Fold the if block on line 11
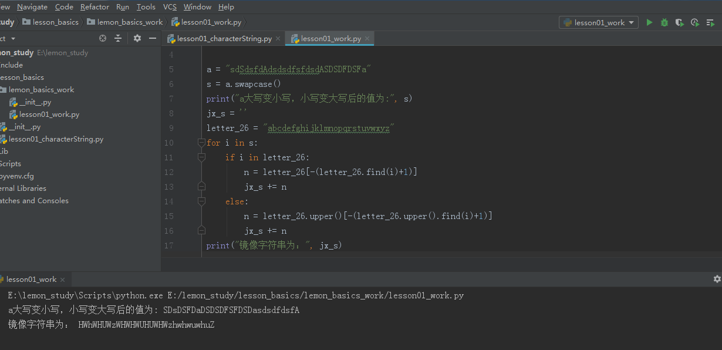The width and height of the screenshot is (722, 350). coord(201,157)
